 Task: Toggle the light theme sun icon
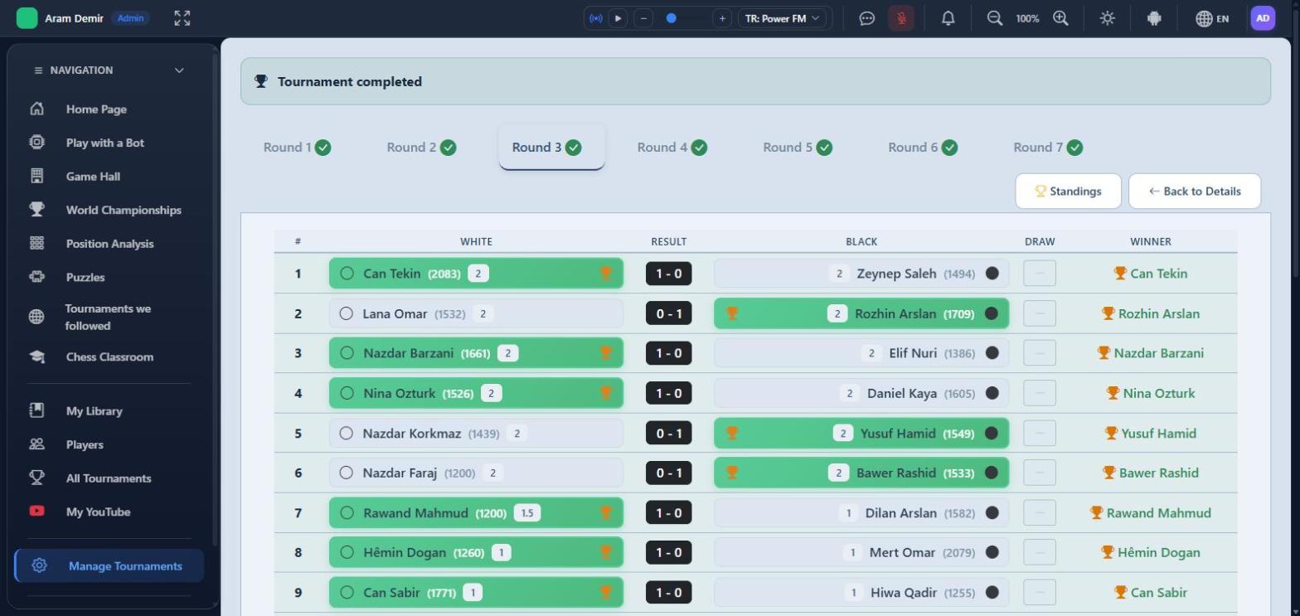tap(1108, 18)
